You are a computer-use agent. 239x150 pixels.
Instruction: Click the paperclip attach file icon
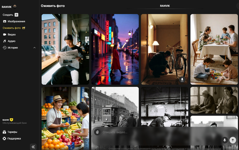[x=97, y=132]
